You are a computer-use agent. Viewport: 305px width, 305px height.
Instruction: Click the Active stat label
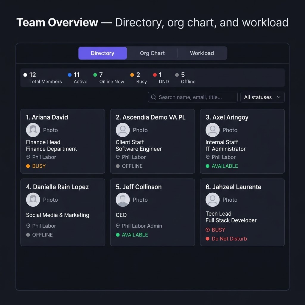pos(80,82)
